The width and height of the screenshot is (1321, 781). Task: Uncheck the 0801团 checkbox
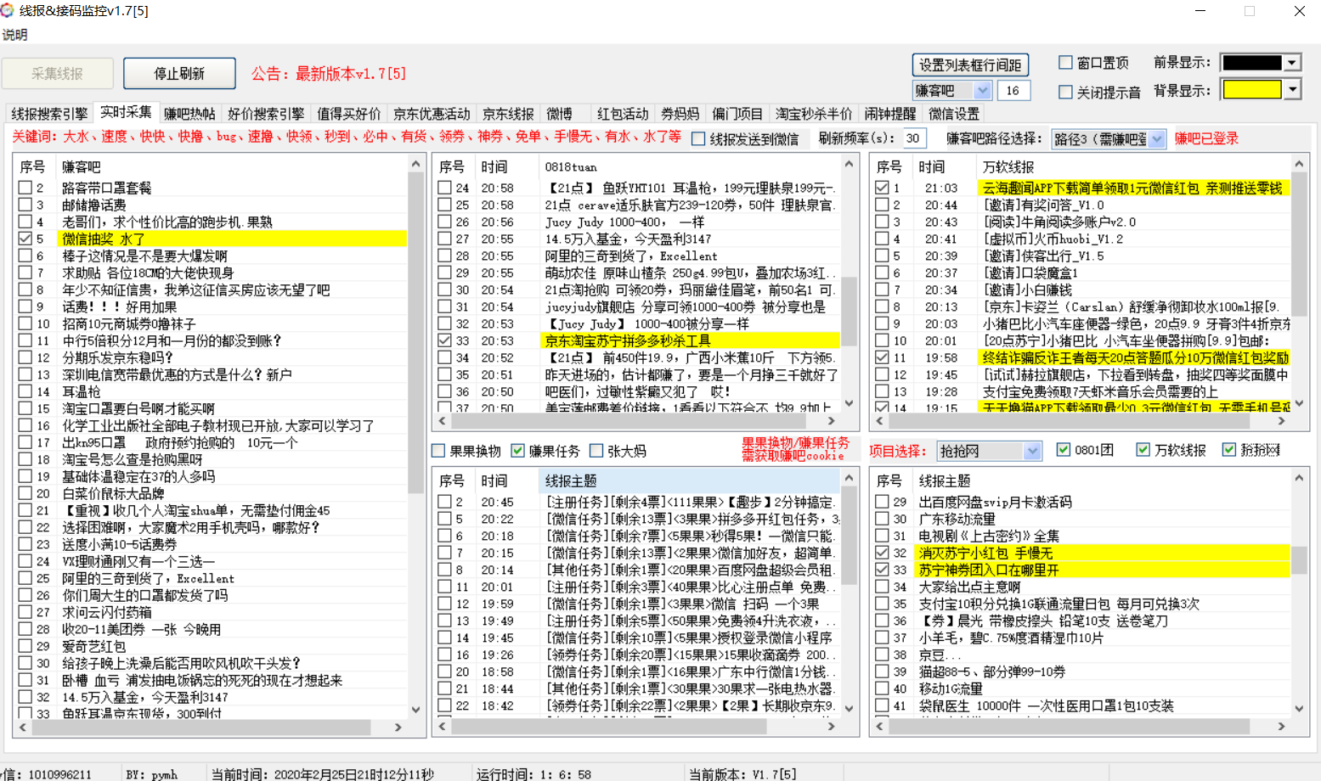pyautogui.click(x=1064, y=450)
